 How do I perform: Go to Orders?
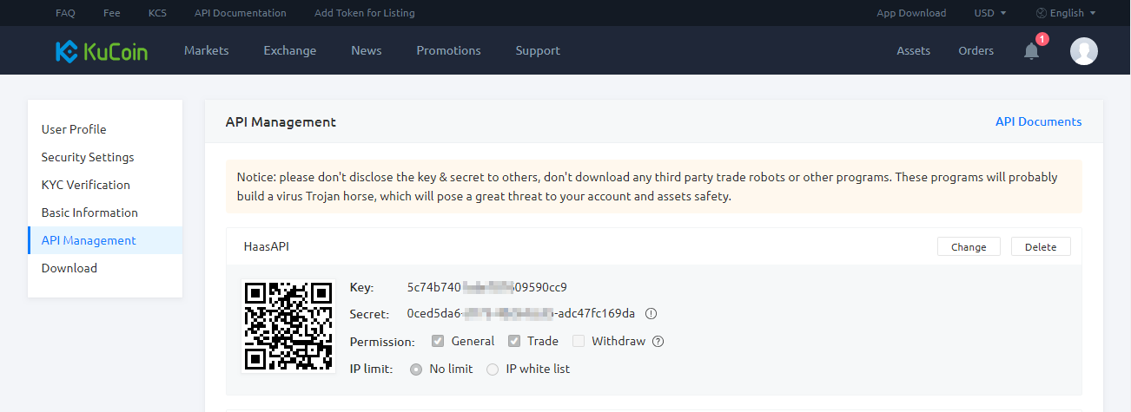(x=976, y=50)
